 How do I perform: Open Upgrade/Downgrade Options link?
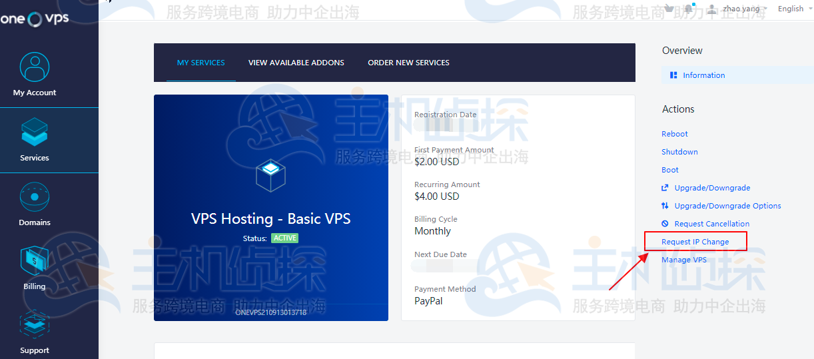tap(728, 206)
